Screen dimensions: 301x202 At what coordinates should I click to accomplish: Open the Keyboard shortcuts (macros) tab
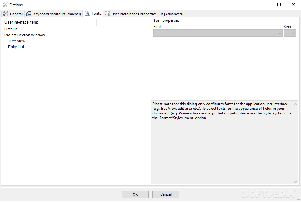coord(53,14)
